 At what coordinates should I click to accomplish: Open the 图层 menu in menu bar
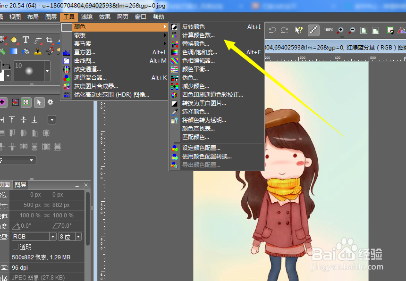click(x=51, y=17)
